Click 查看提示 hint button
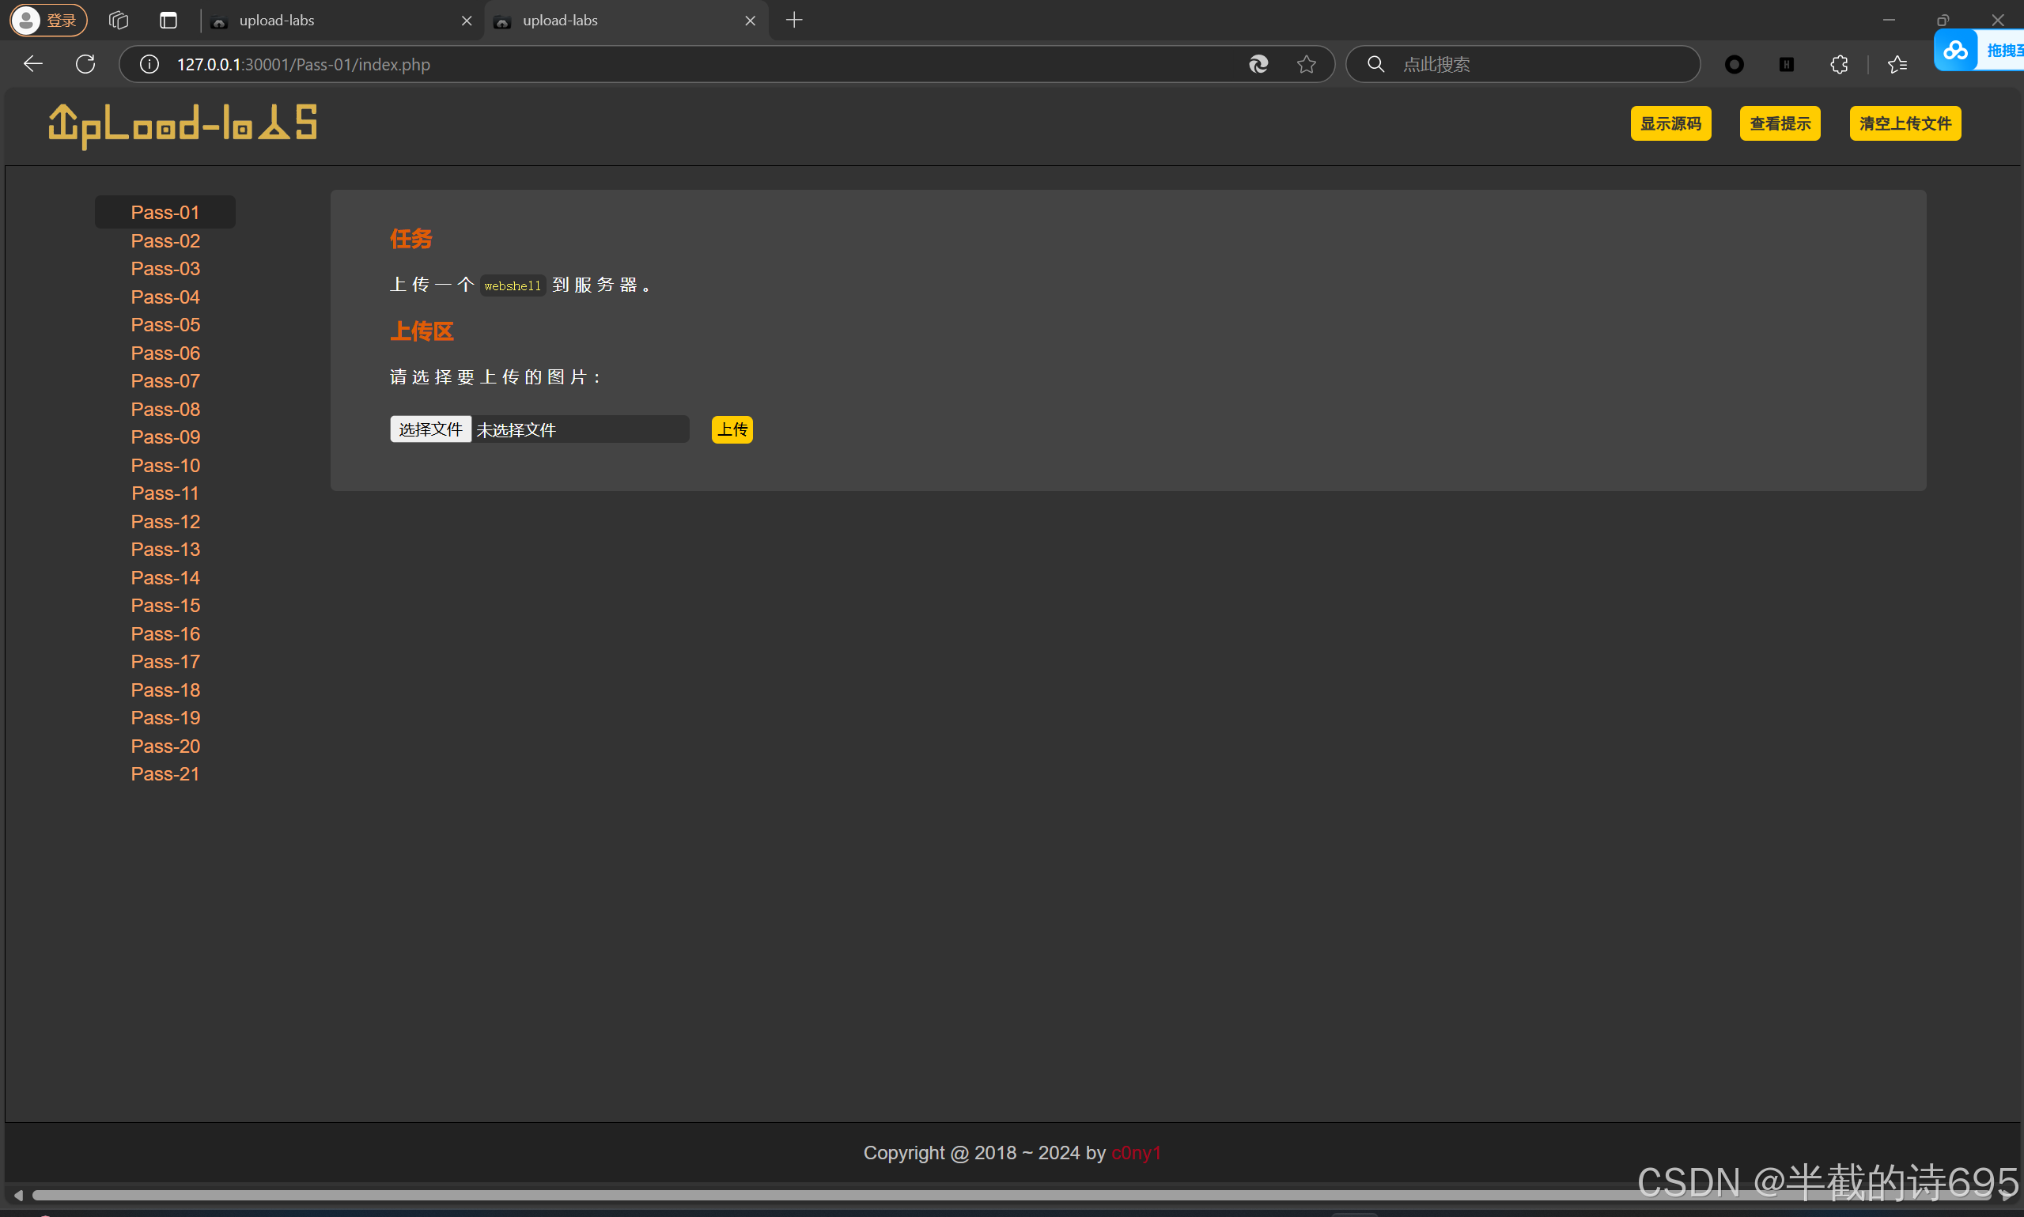The width and height of the screenshot is (2024, 1217). [x=1780, y=124]
